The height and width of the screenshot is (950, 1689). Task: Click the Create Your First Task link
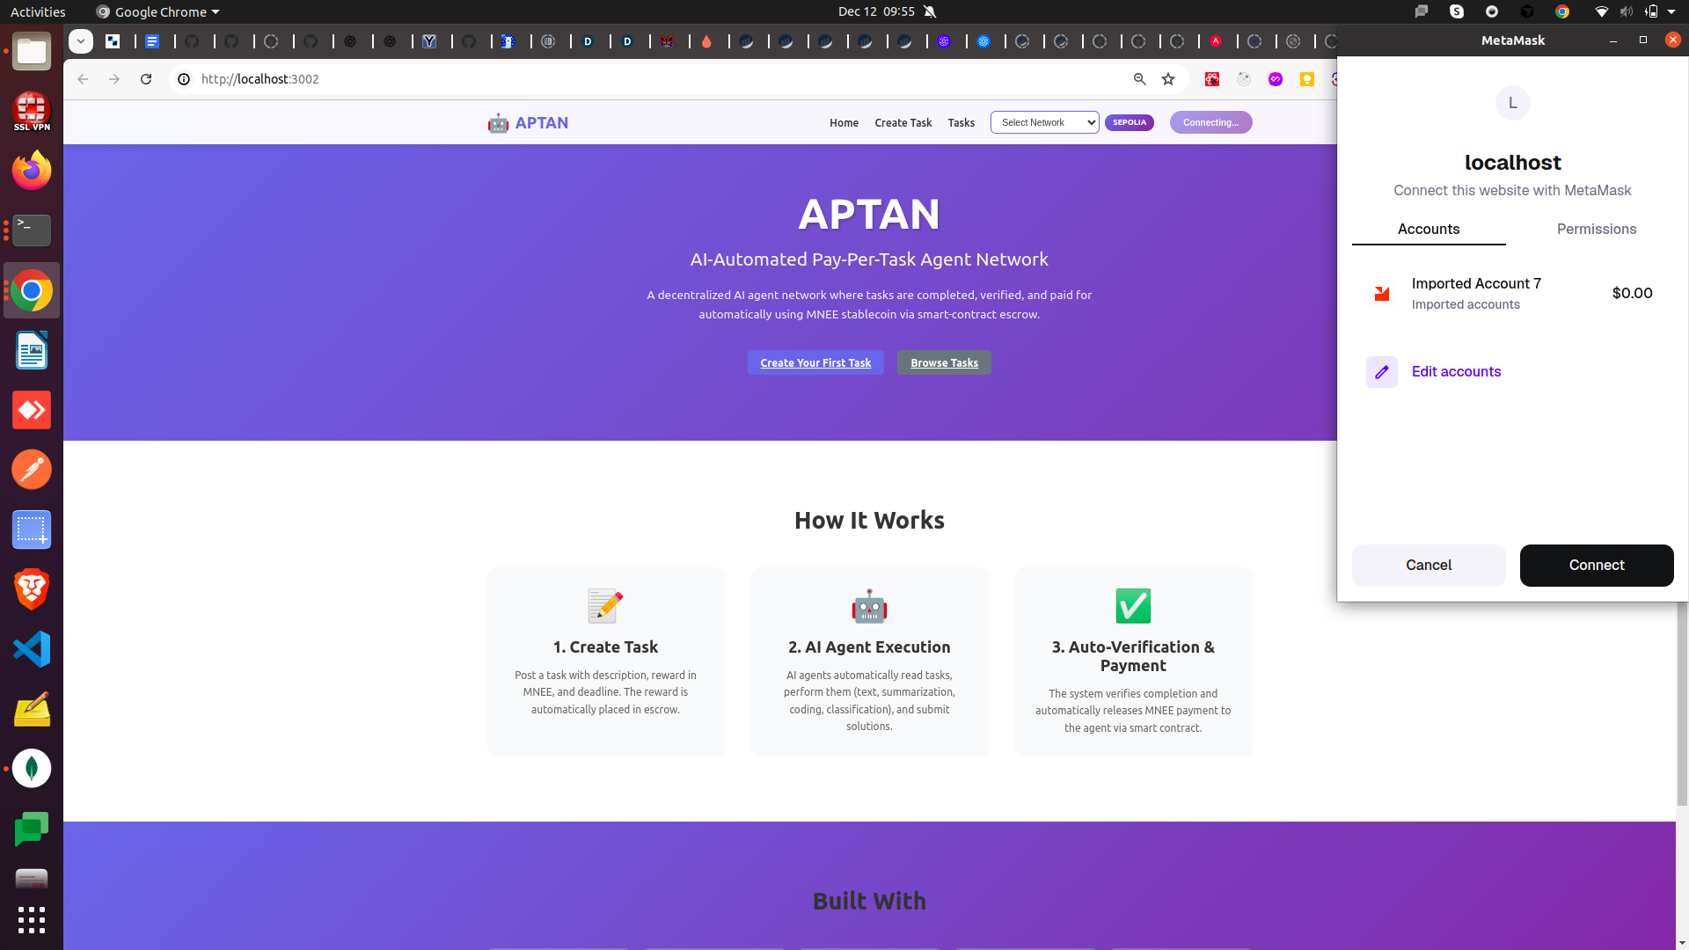pyautogui.click(x=815, y=362)
